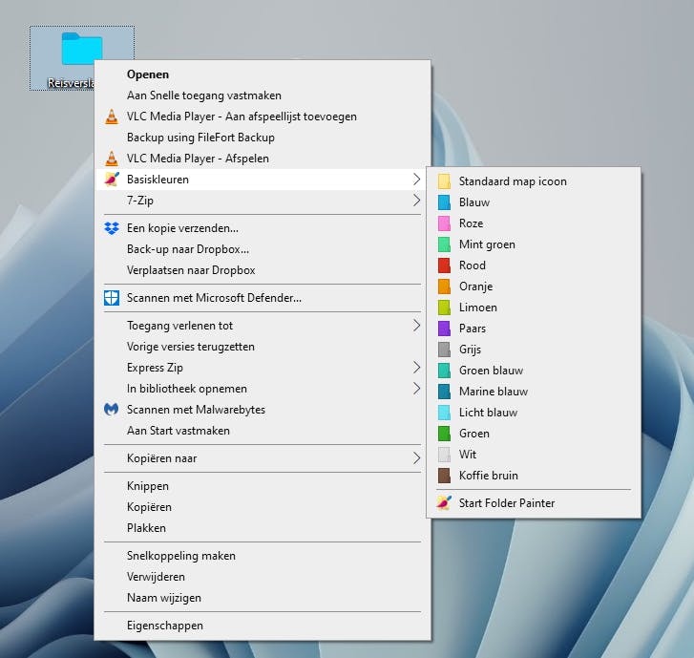Click the Wit folder color icon
Screen dimensions: 694x658
point(444,455)
